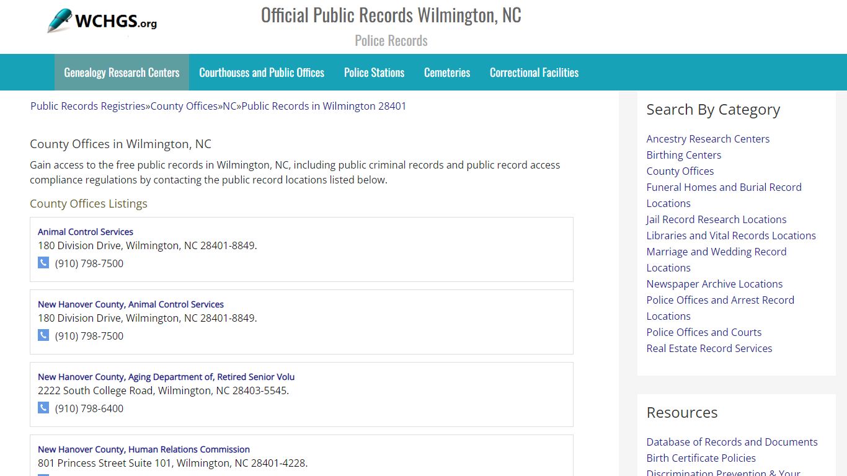Click address 801 Princess Street Suite 101
The height and width of the screenshot is (476, 847).
pos(173,463)
